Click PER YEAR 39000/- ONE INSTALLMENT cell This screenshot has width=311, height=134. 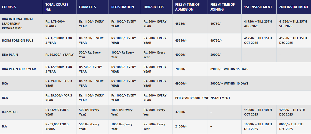pos(242,98)
